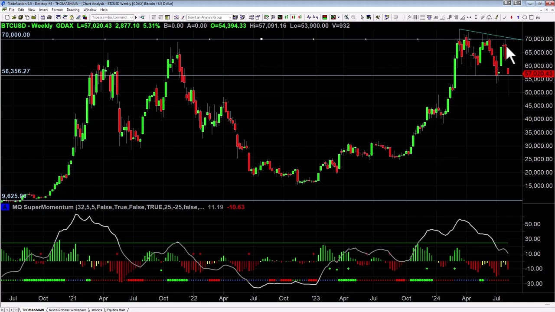
Task: Select the pointer cursor tool
Action: tap(362, 17)
